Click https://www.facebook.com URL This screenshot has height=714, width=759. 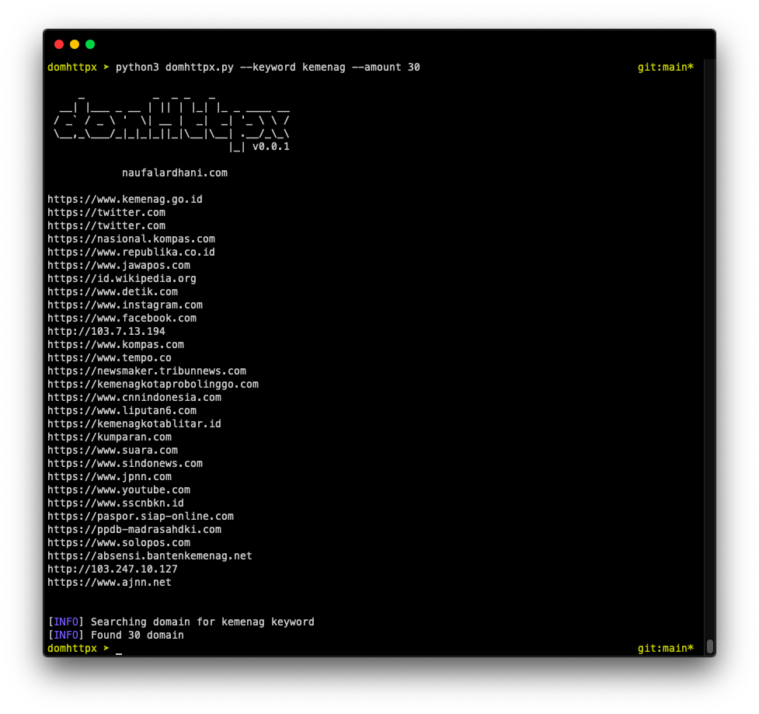122,318
